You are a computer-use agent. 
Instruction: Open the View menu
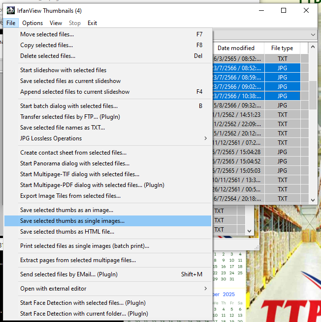[x=56, y=23]
